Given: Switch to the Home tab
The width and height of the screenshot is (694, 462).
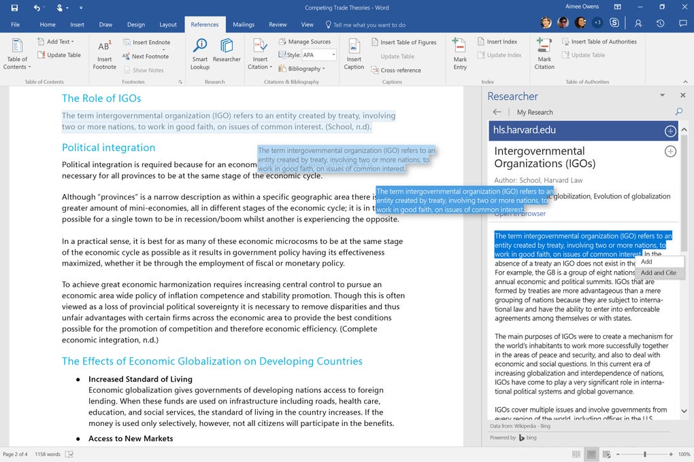Looking at the screenshot, I should click(x=48, y=24).
